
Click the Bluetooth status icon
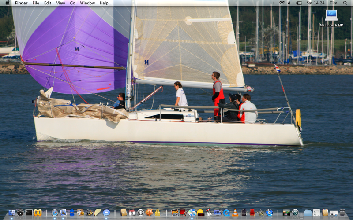[274, 3]
